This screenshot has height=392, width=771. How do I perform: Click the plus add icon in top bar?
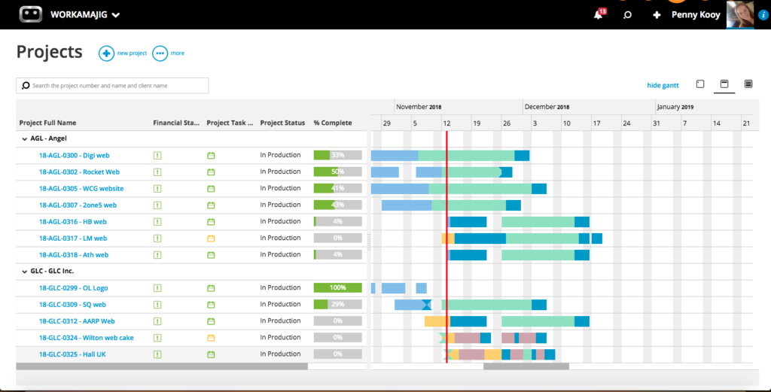point(657,15)
